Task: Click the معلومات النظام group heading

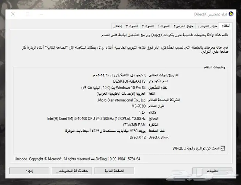Action: coord(214,68)
